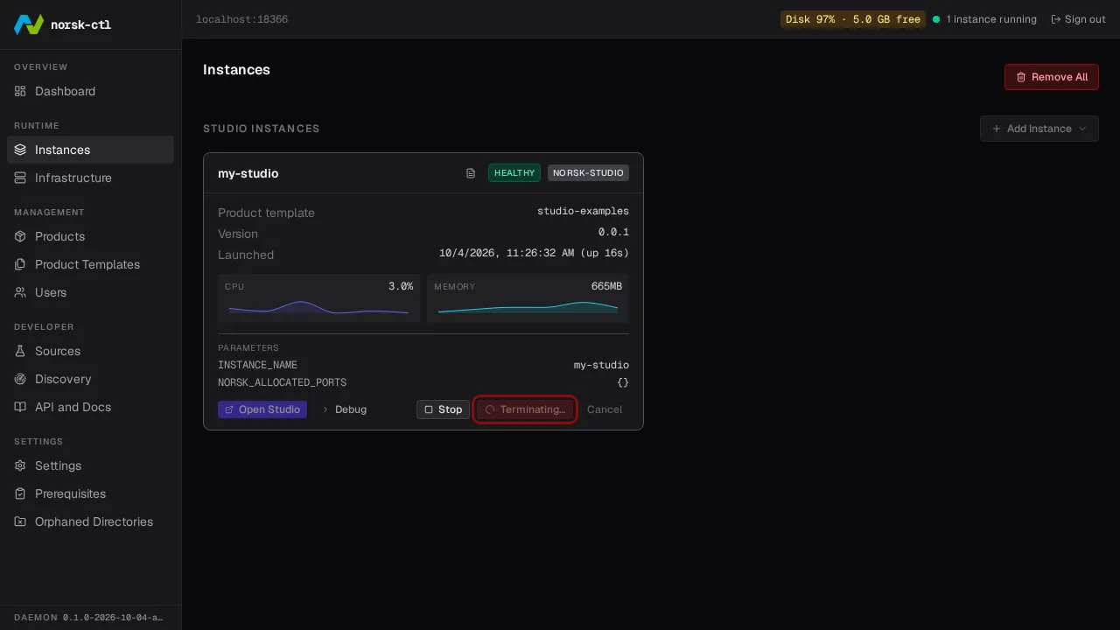The image size is (1120, 630).
Task: Click the Orphaned Directories folder icon
Action: pos(20,521)
